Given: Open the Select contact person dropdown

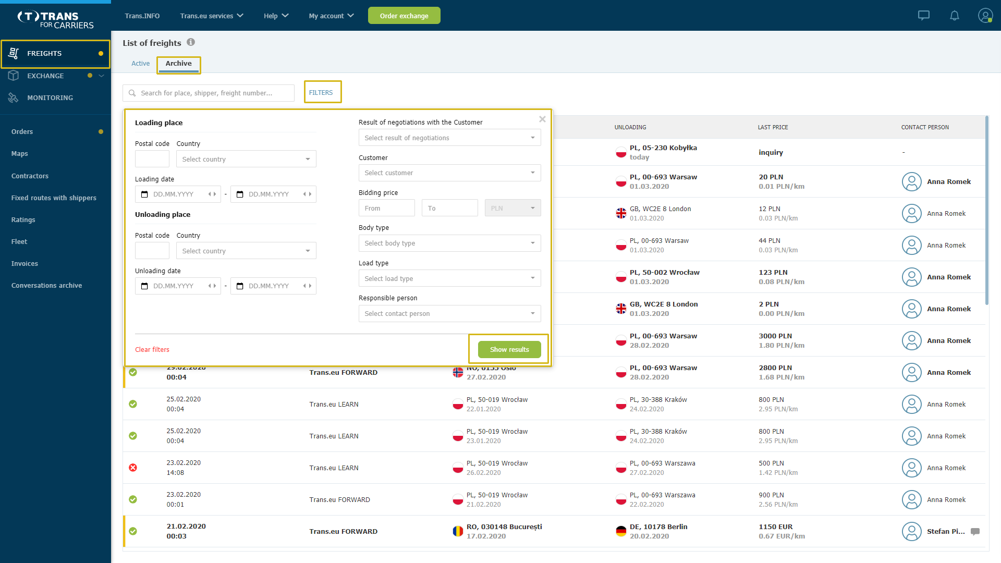Looking at the screenshot, I should point(449,313).
